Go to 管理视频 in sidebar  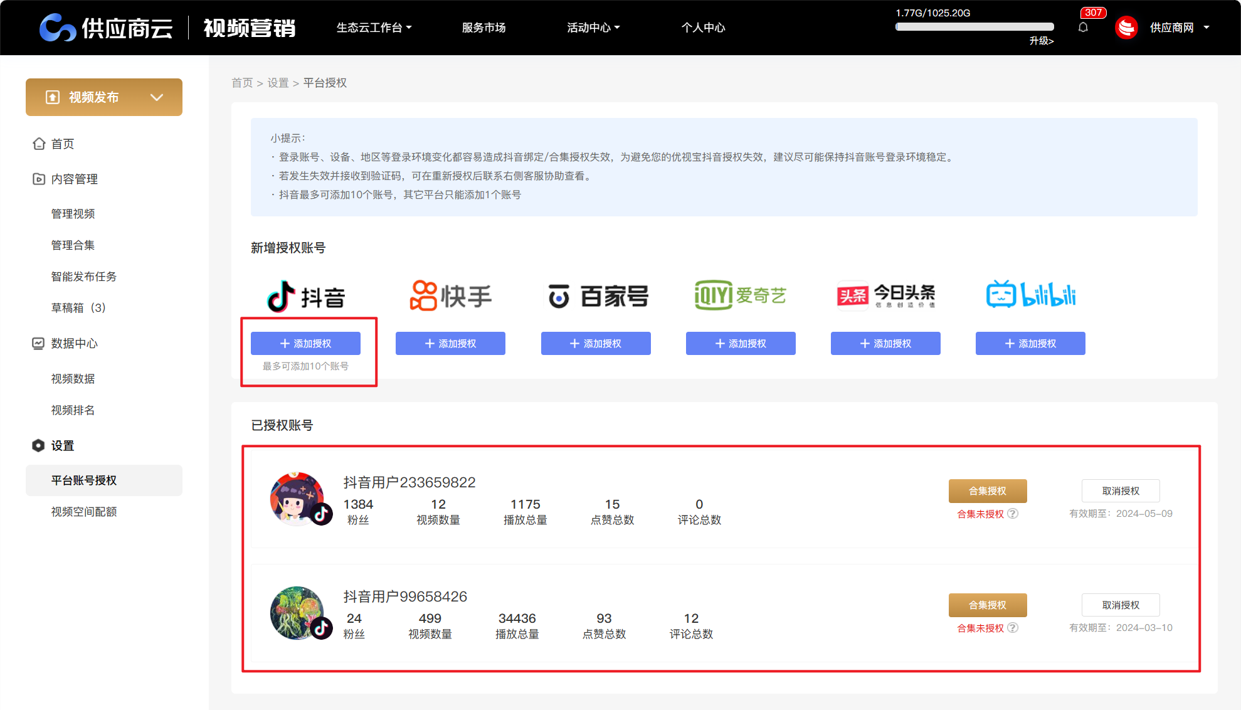pyautogui.click(x=73, y=214)
